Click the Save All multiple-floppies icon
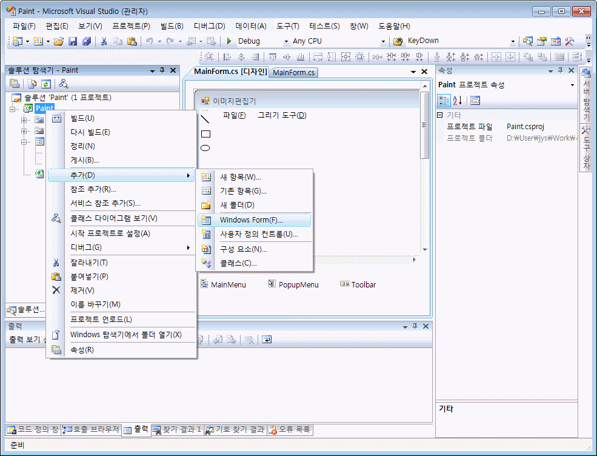This screenshot has width=597, height=456. tap(87, 41)
